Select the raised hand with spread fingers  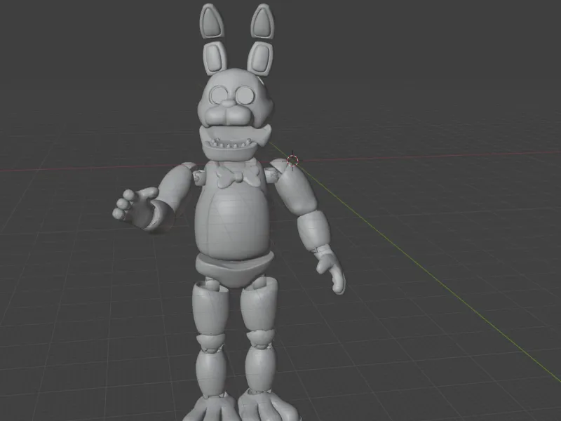136,208
